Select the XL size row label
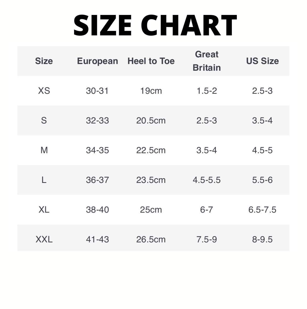The height and width of the screenshot is (309, 307). click(44, 210)
